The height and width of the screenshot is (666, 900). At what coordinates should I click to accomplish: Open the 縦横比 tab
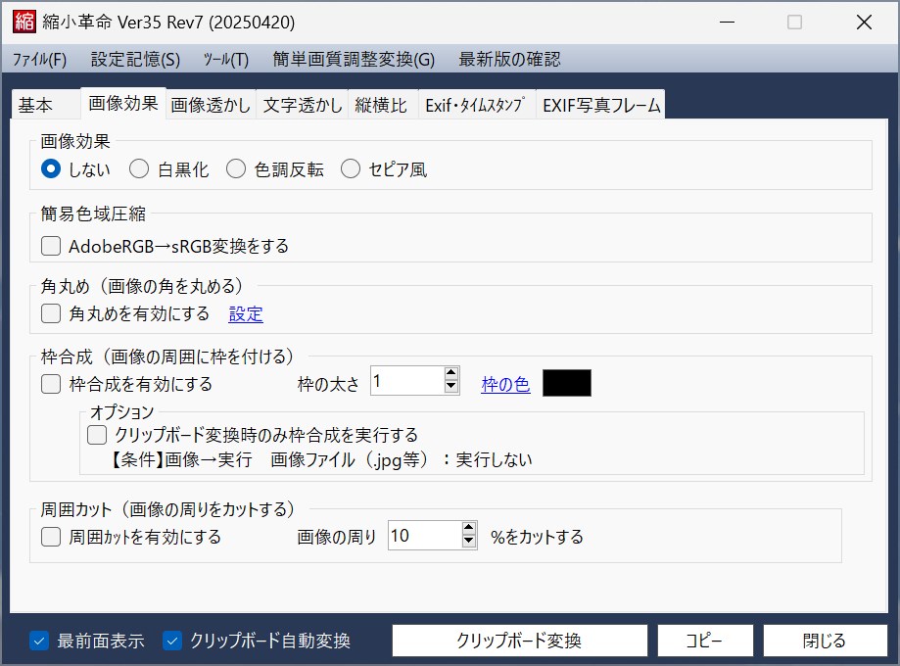pyautogui.click(x=381, y=105)
